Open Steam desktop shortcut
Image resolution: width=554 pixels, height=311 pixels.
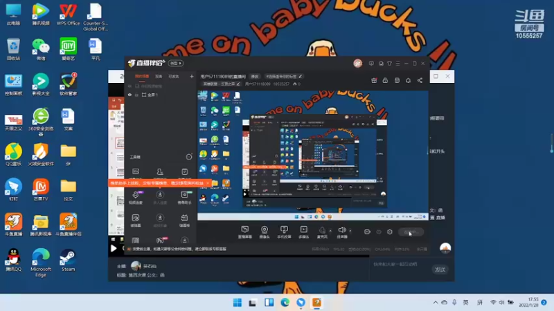point(68,261)
